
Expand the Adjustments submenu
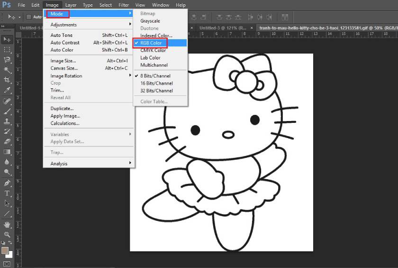click(63, 25)
